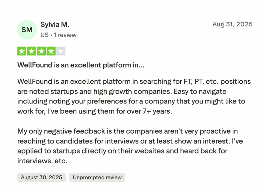The height and width of the screenshot is (193, 260).
Task: Click the phrase "heard back for"
Action: (x=204, y=151)
